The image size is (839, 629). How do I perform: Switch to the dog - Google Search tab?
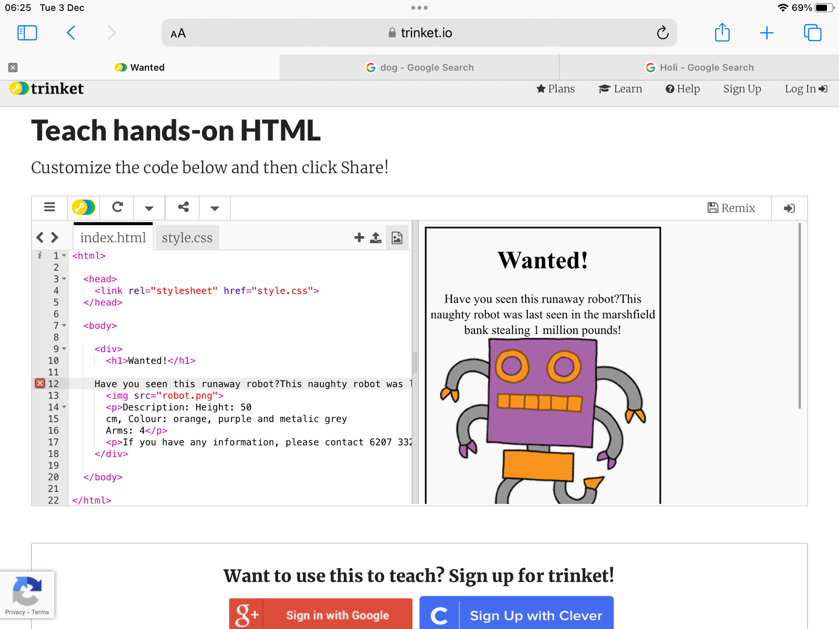(x=419, y=68)
